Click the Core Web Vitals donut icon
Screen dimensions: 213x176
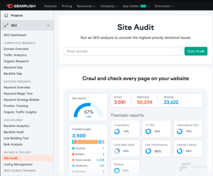117,151
